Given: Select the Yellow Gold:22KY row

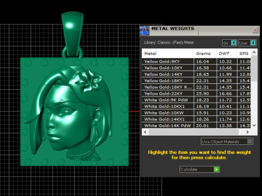Looking at the screenshot, I should pyautogui.click(x=196, y=94).
